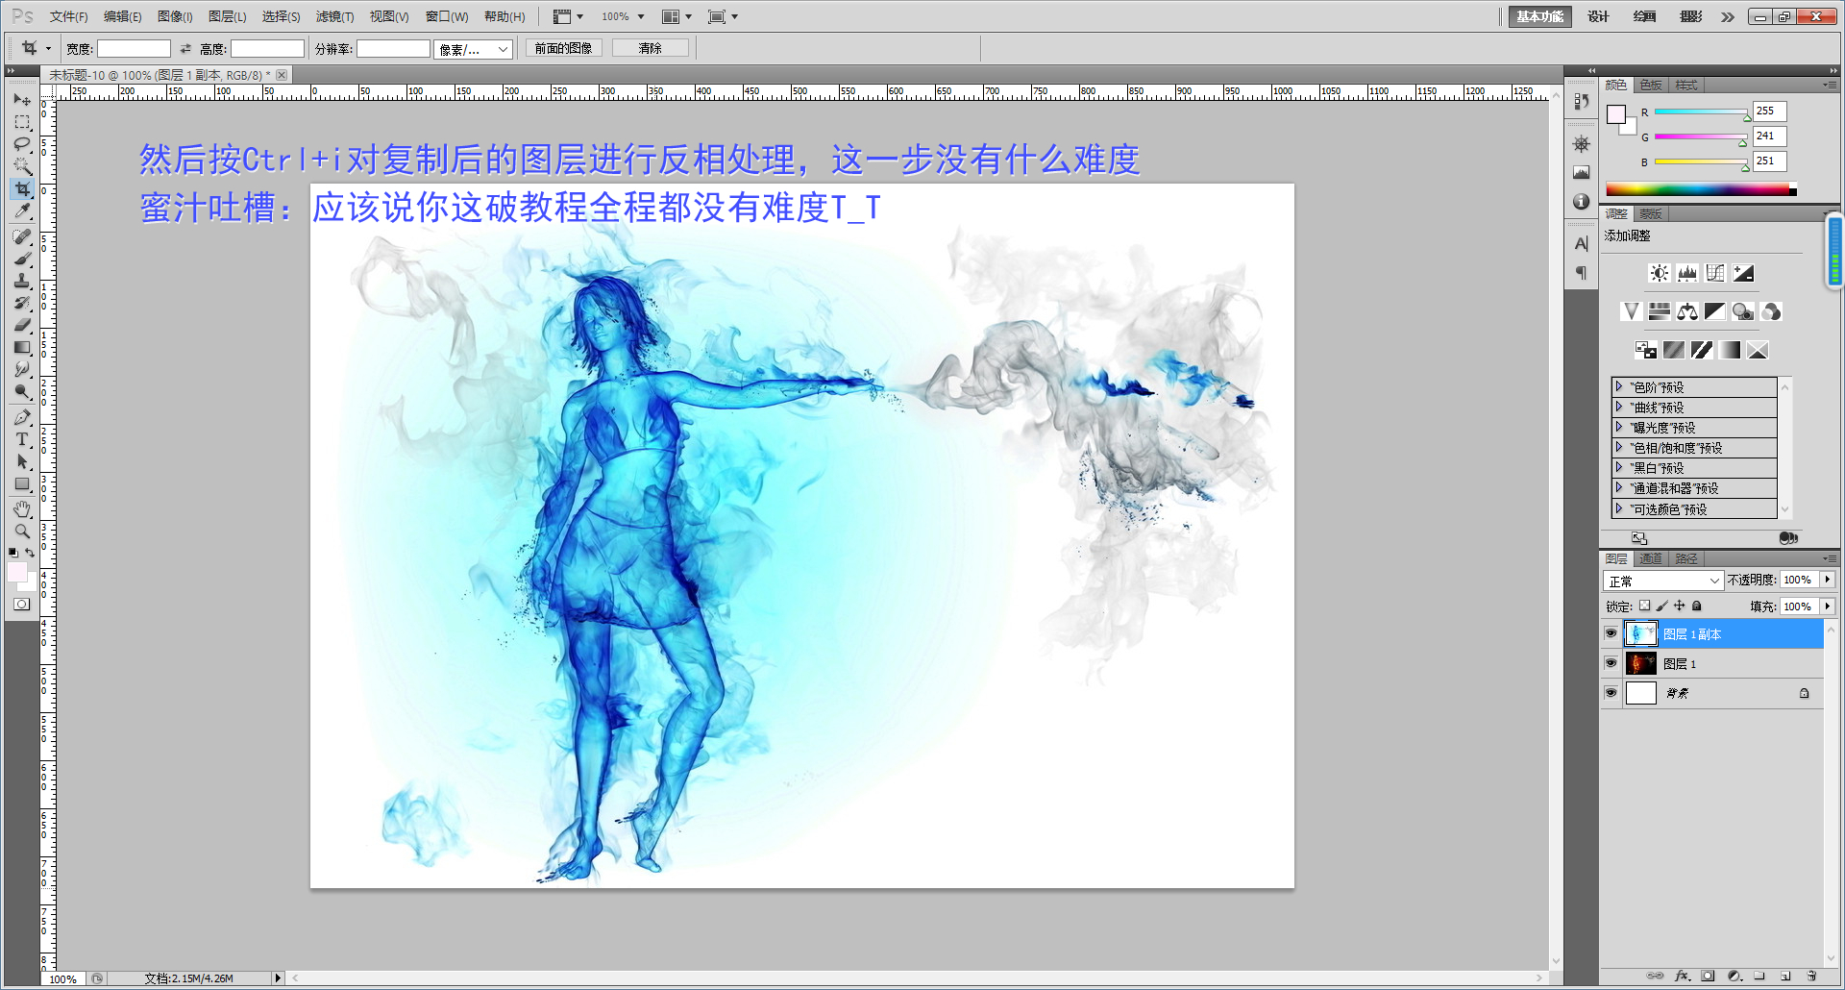Select the Move tool

22,100
